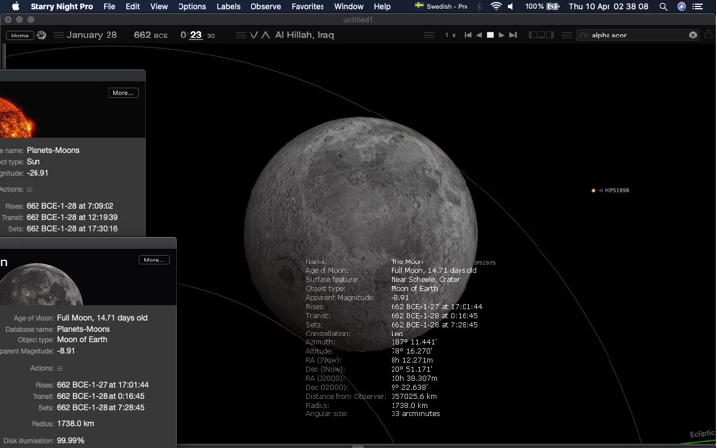717x448 pixels.
Task: Select the hand grab tool
Action: (41, 36)
